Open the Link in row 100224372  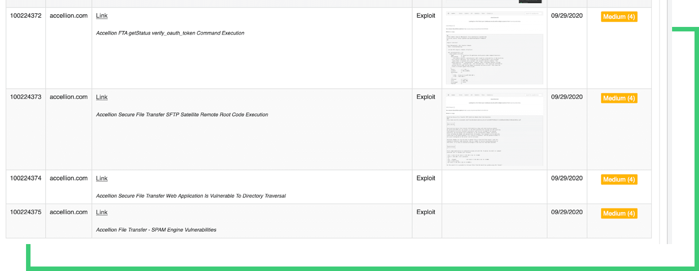pyautogui.click(x=101, y=16)
